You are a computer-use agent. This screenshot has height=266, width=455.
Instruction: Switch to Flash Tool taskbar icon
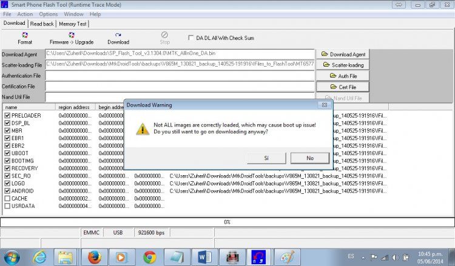pos(258,257)
